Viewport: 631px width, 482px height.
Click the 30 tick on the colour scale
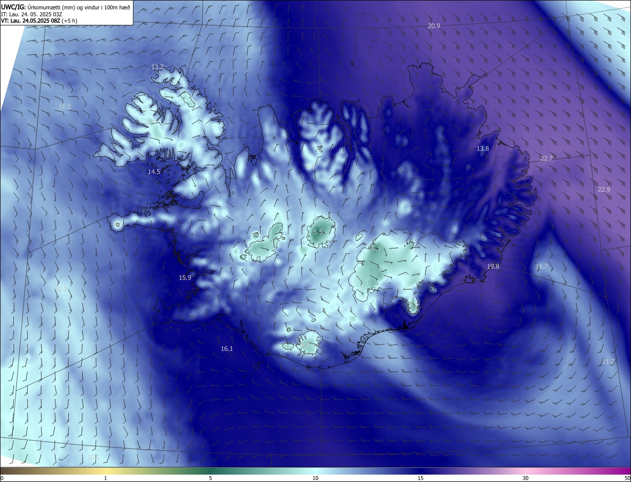[x=526, y=478]
